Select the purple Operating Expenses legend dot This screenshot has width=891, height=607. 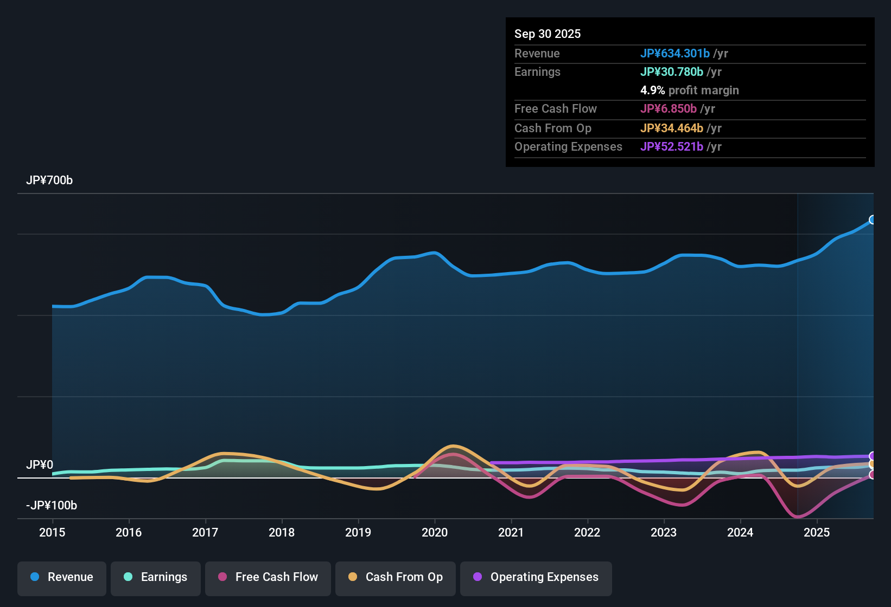coord(477,577)
